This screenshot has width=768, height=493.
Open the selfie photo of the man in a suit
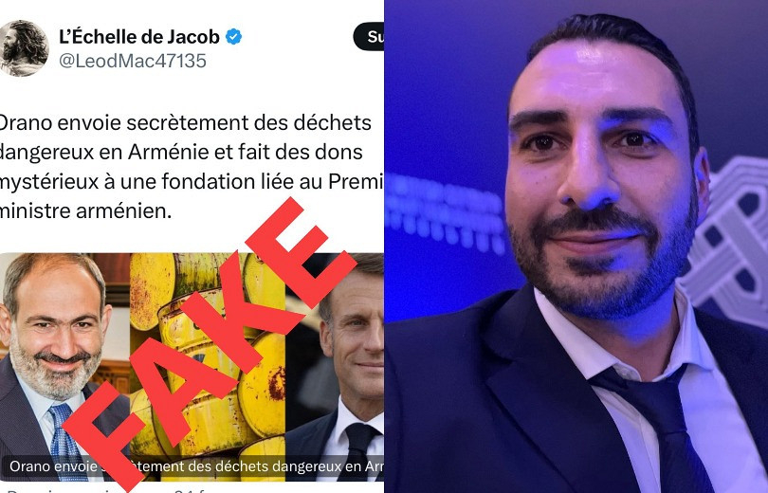pos(576,246)
